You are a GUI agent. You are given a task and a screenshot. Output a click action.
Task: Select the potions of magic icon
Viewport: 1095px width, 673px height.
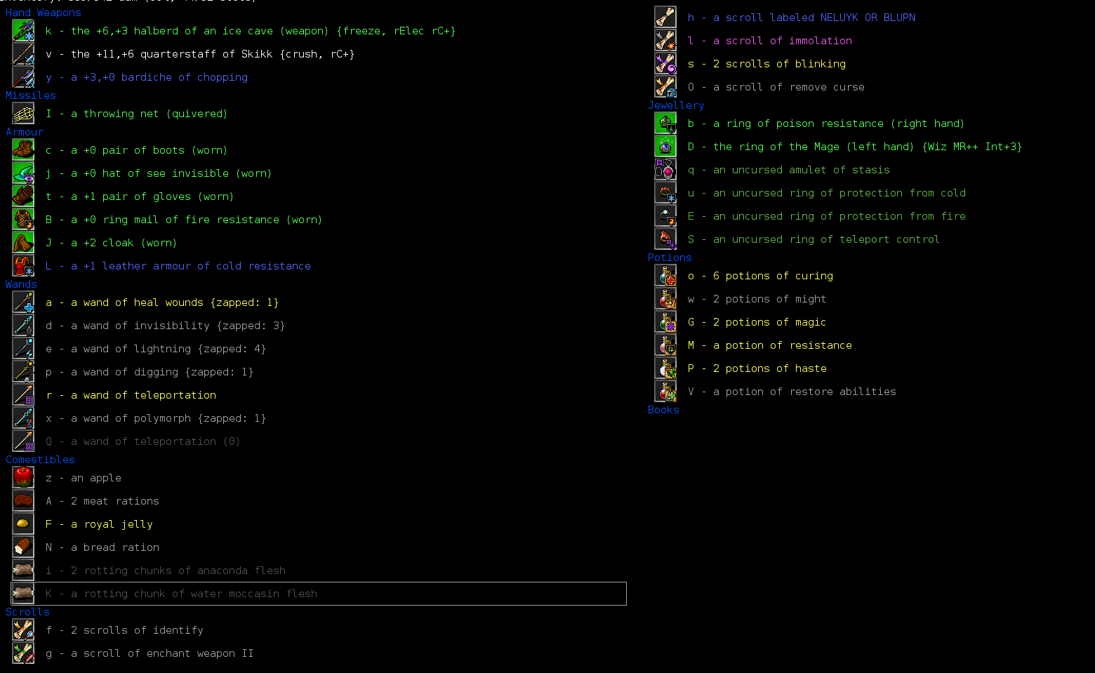pos(665,322)
